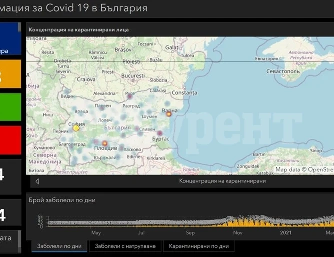This screenshot has height=257, width=334.
Task: Click the left sidebar scrollbar thumb at top
Action: click(20, 27)
